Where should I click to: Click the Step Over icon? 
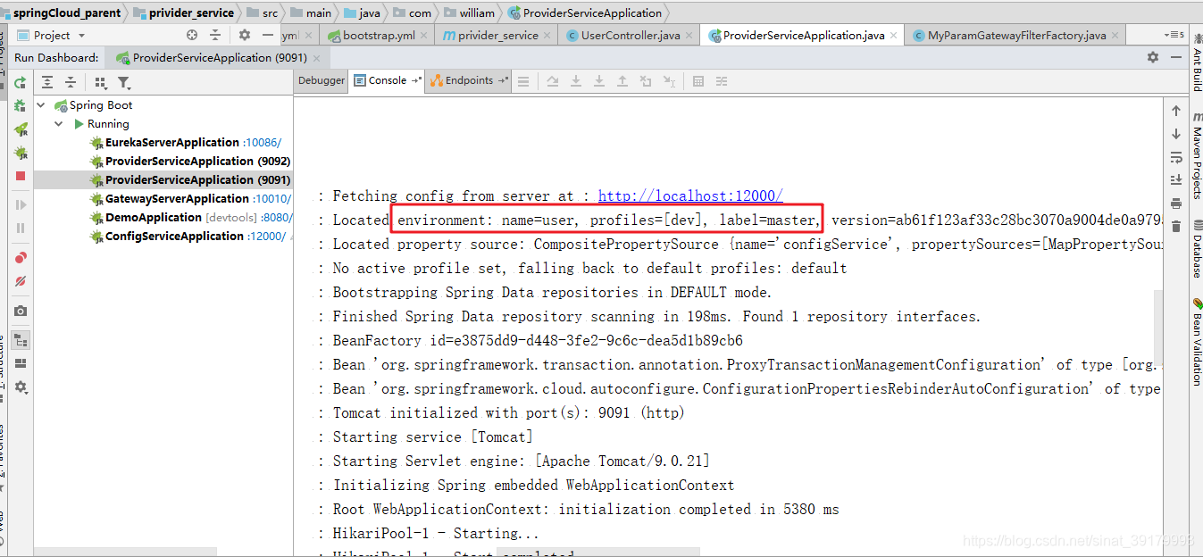point(553,81)
